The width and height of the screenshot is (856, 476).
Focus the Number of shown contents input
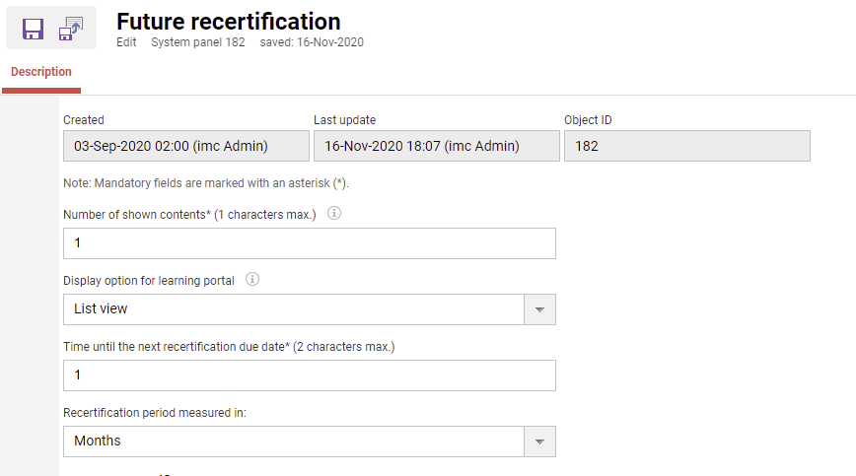(x=309, y=243)
